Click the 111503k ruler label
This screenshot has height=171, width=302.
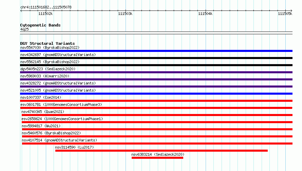pos(125,14)
